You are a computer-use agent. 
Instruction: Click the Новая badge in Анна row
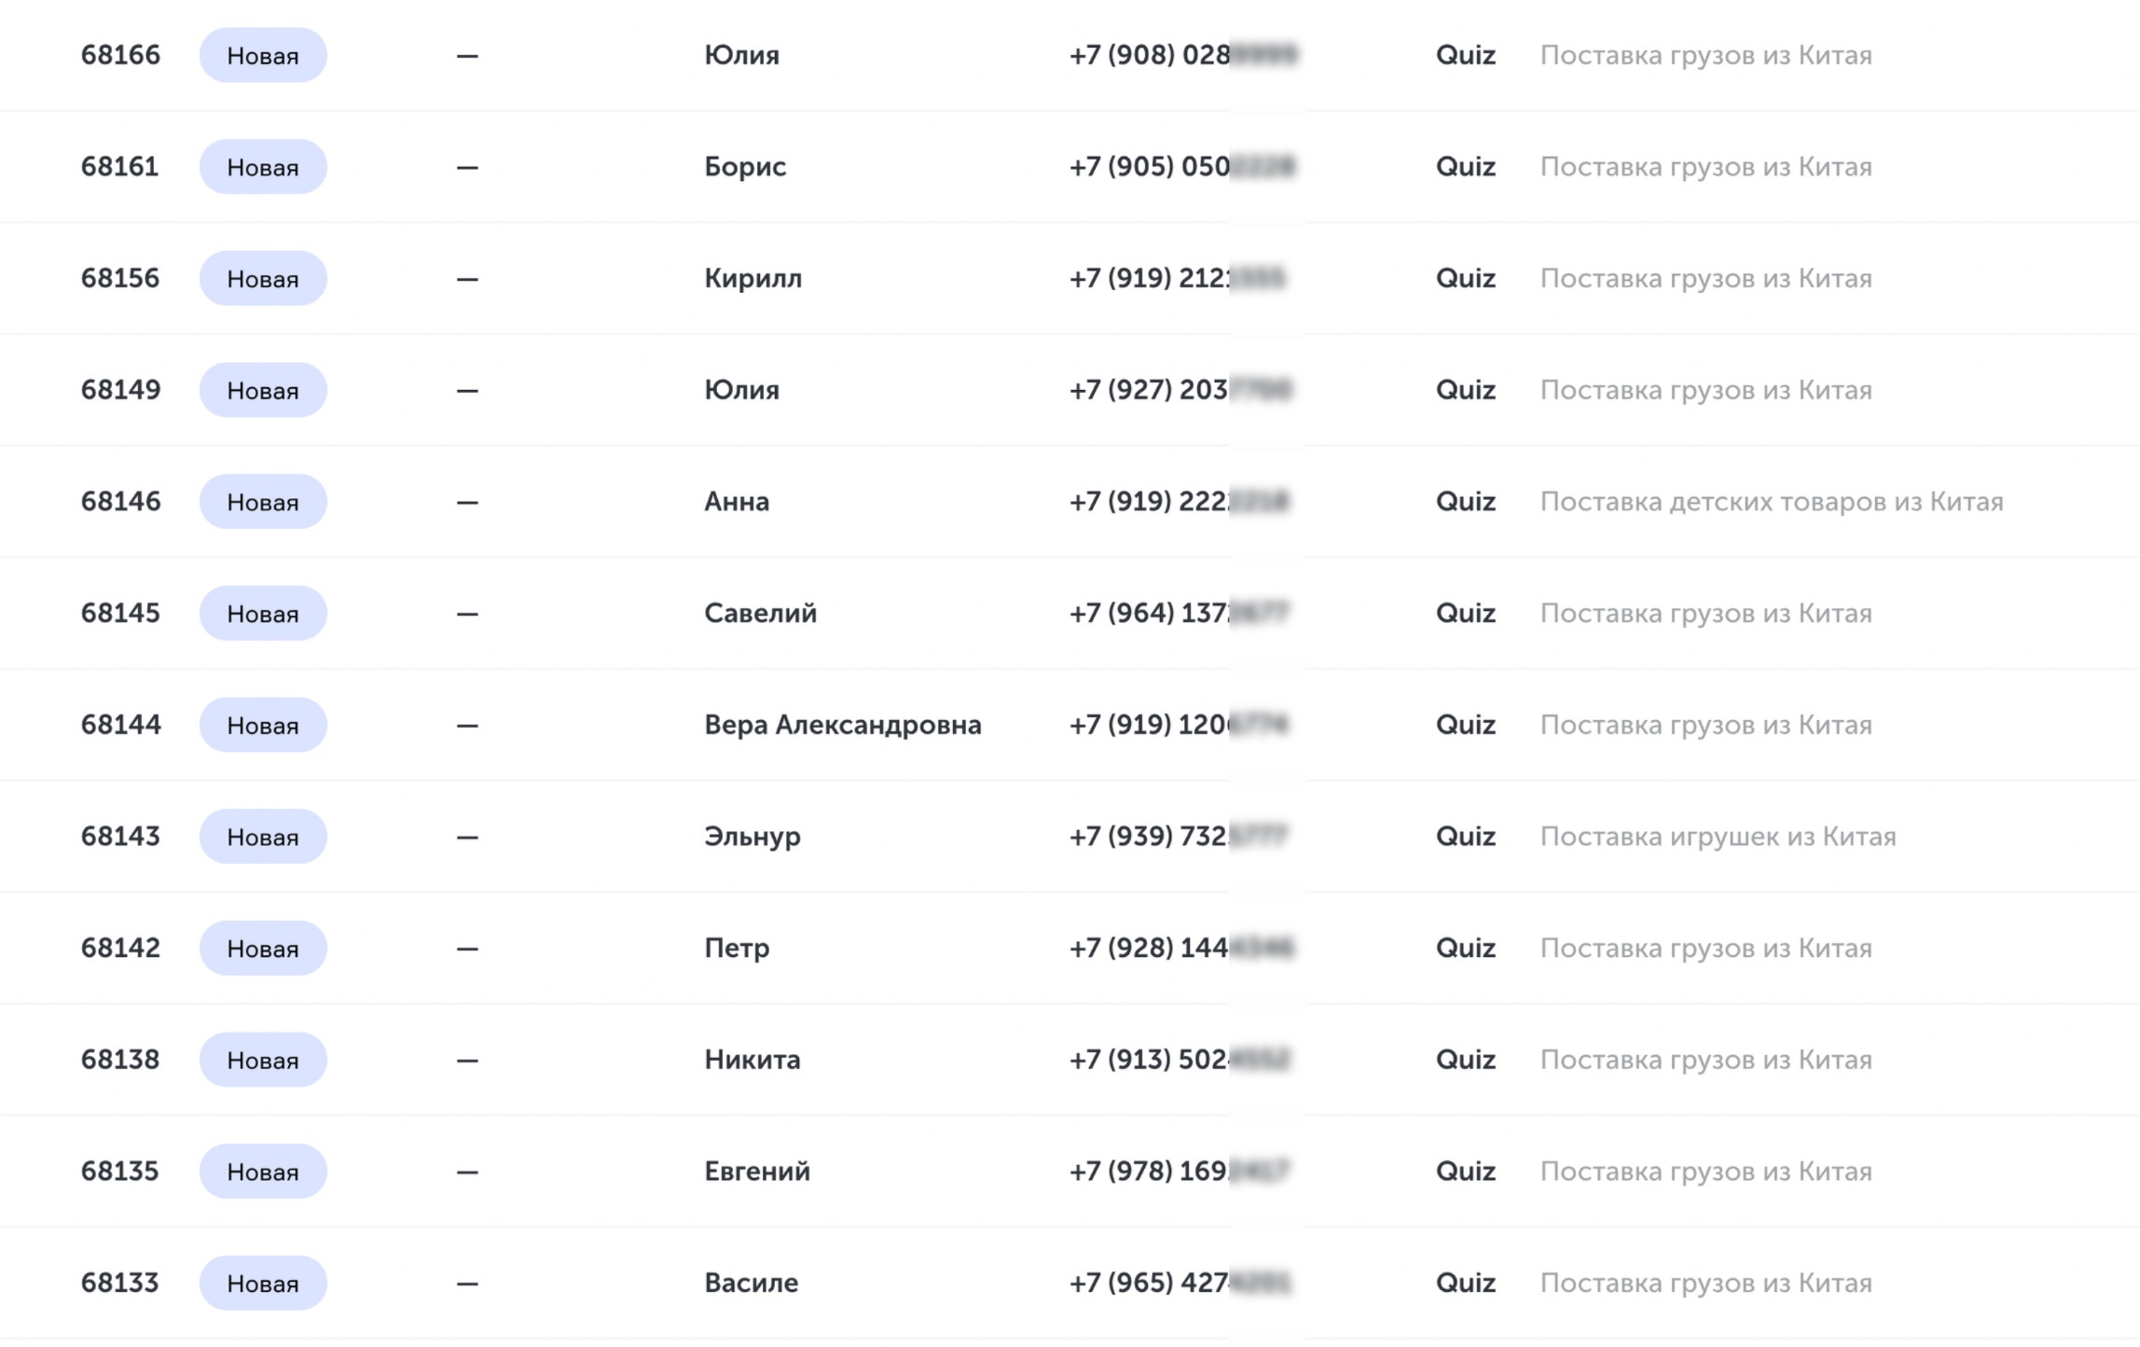263,502
